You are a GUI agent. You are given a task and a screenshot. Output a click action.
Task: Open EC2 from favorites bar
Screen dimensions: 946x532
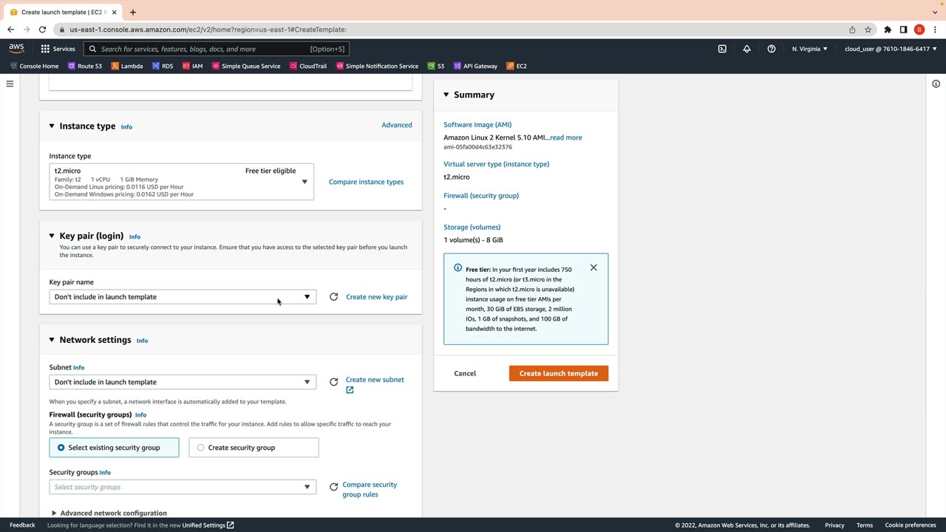(517, 66)
